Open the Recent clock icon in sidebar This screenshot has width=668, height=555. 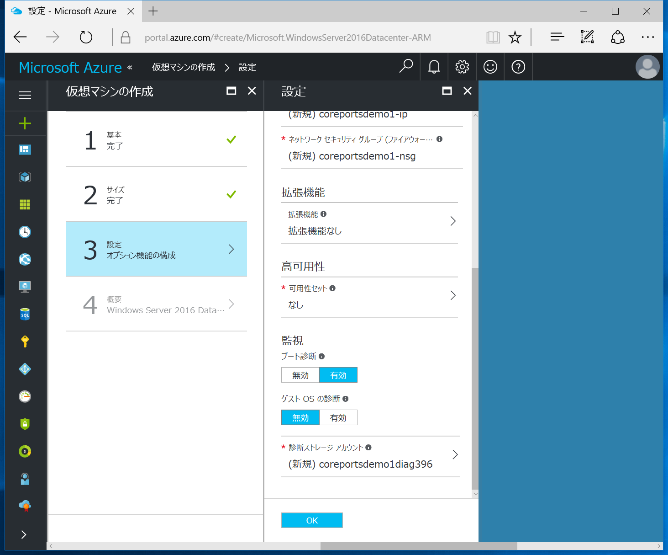pos(25,232)
